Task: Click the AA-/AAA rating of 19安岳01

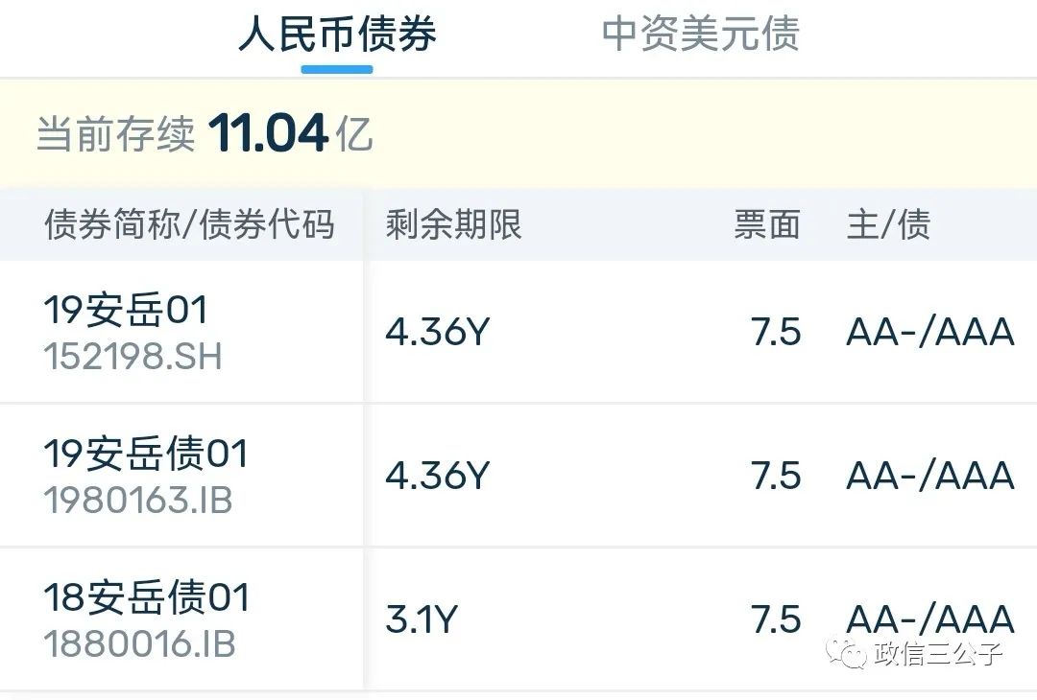Action: (x=930, y=332)
